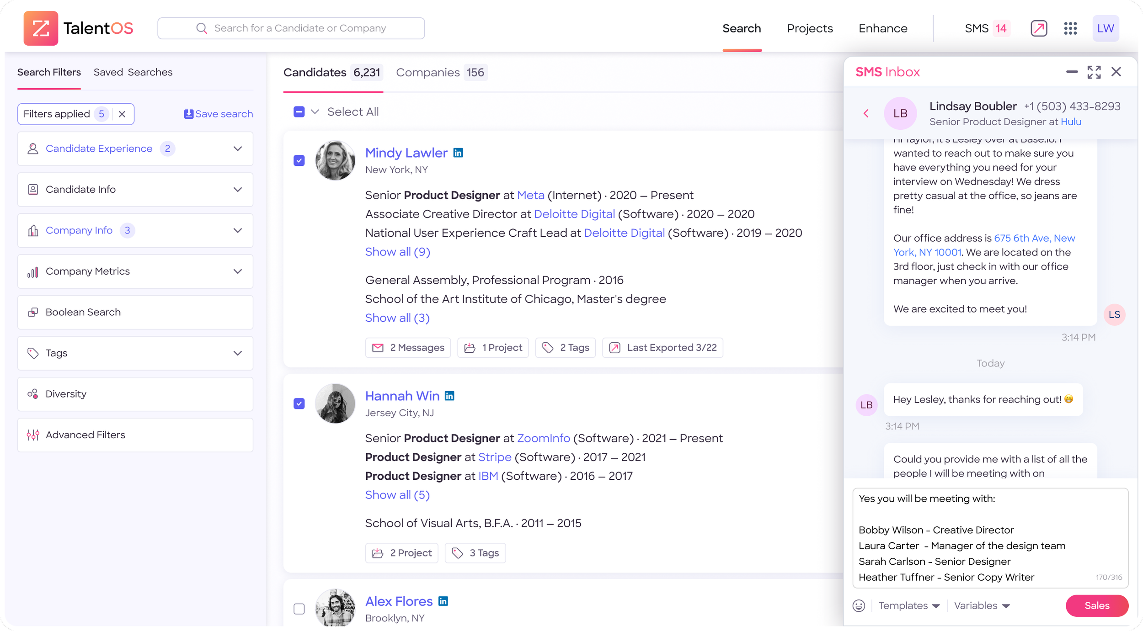Screen dimensions: 1143x631
Task: Toggle the Select All checkbox
Action: click(299, 112)
